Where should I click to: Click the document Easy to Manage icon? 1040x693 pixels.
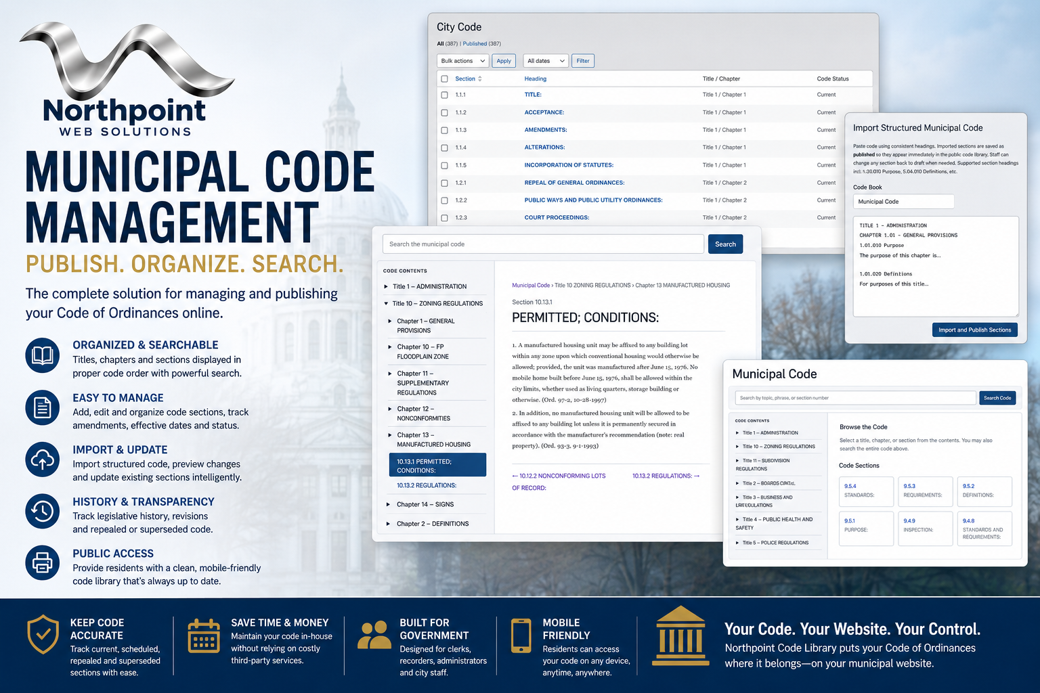point(43,408)
